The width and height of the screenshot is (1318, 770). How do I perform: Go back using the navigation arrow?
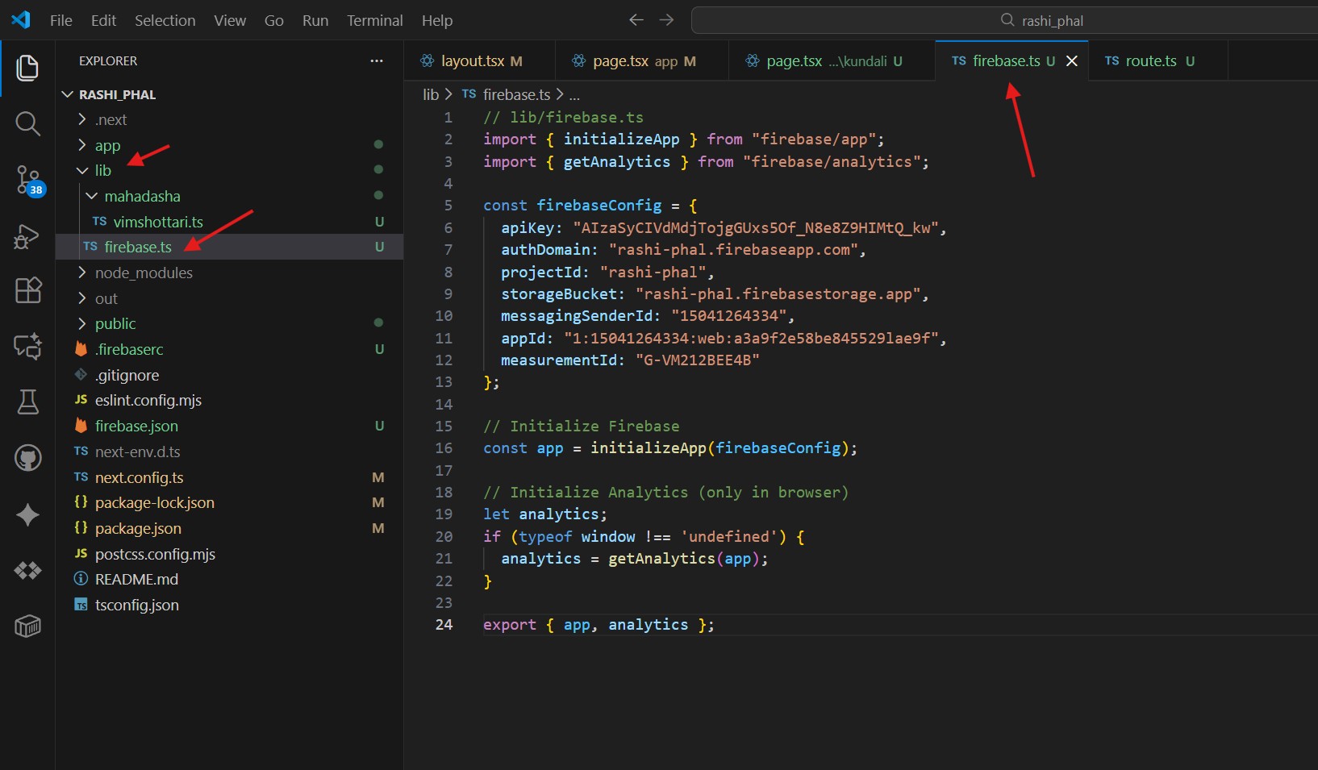(636, 20)
